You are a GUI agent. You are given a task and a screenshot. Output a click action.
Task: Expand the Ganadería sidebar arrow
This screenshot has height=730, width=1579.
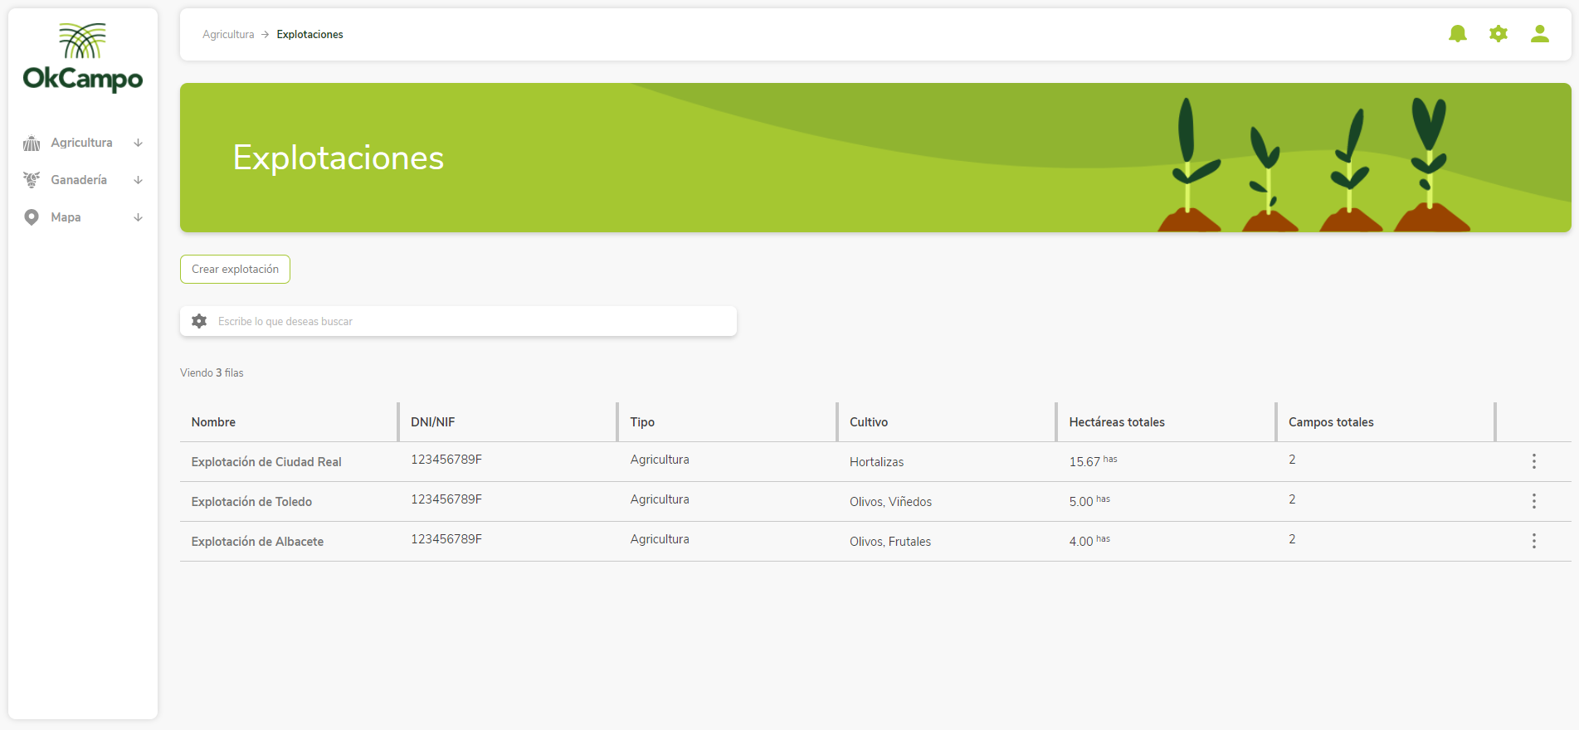[139, 180]
